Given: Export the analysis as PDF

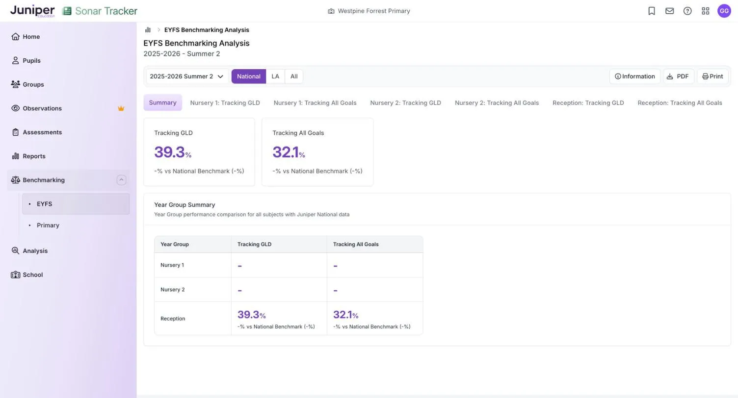Looking at the screenshot, I should (x=679, y=76).
